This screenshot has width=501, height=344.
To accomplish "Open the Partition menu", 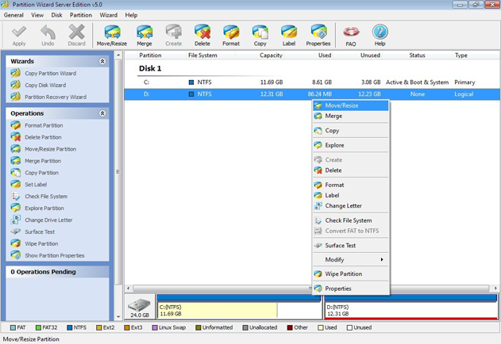I will pos(81,15).
